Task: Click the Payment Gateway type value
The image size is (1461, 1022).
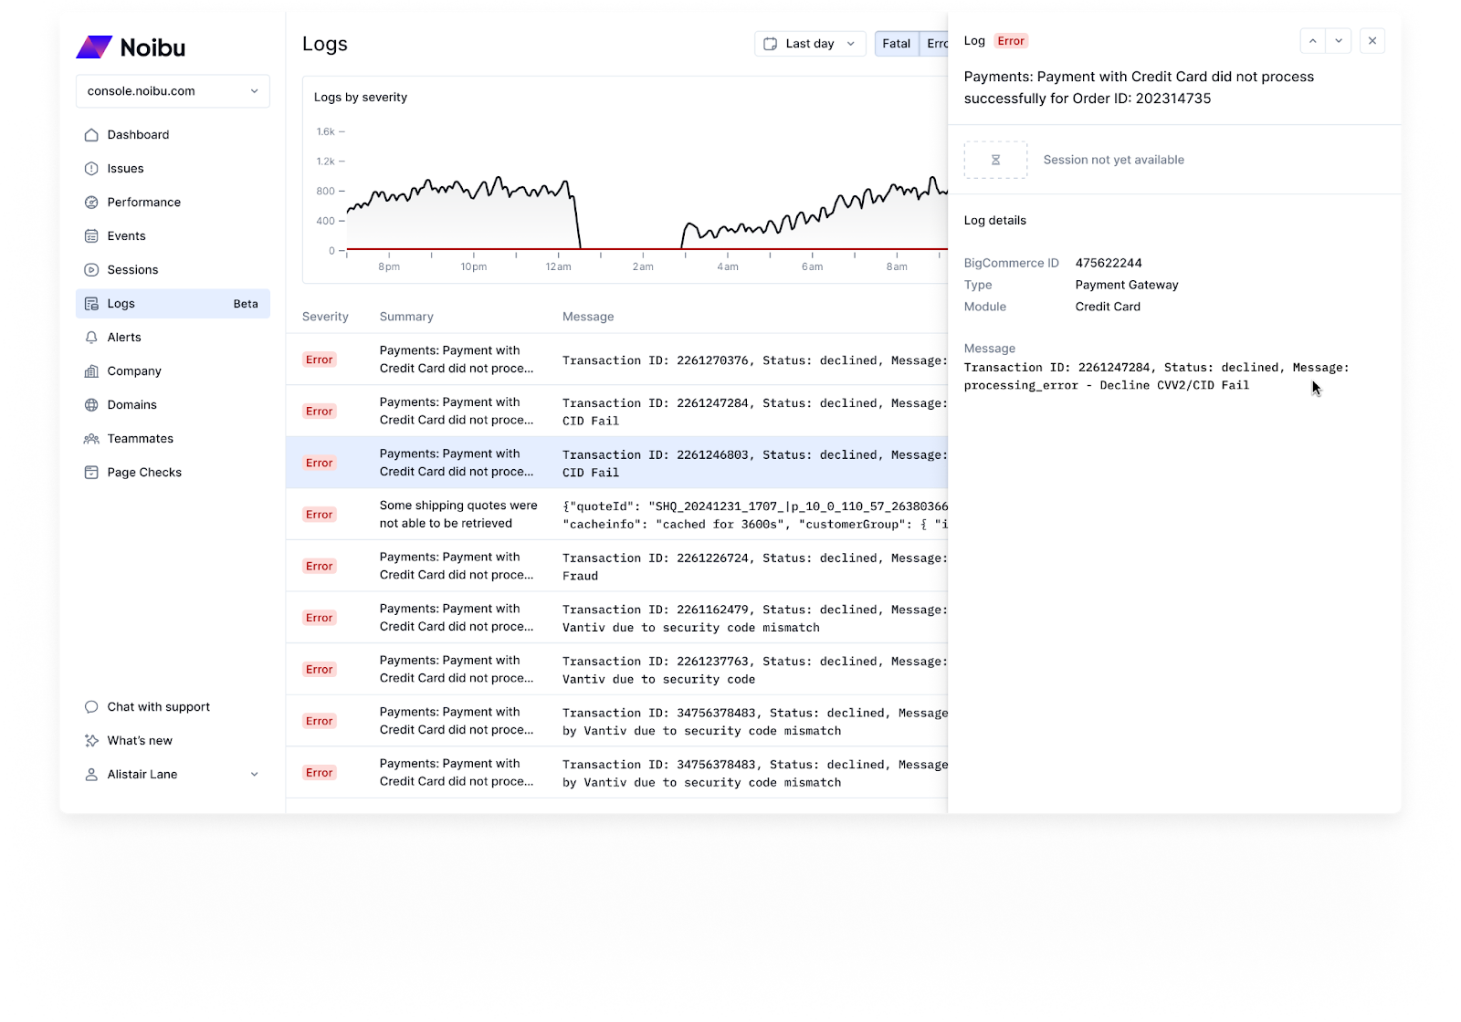Action: coord(1127,285)
